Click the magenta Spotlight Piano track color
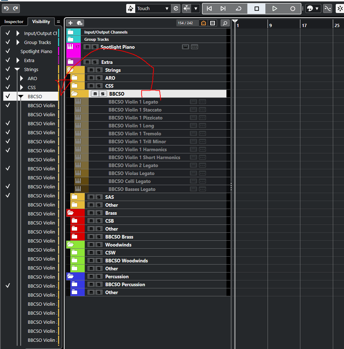Image resolution: width=344 pixels, height=349 pixels. pyautogui.click(x=74, y=51)
